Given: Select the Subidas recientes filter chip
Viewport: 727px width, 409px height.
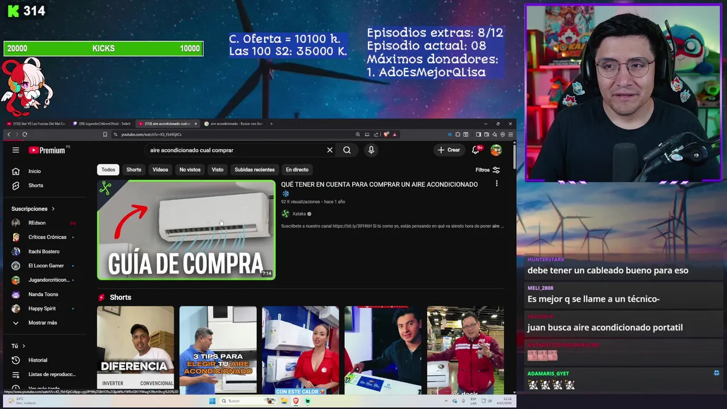Looking at the screenshot, I should (254, 169).
